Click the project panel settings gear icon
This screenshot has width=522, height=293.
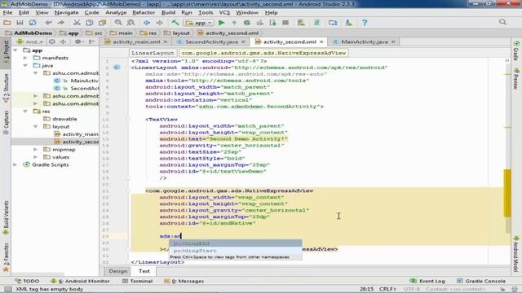pyautogui.click(x=78, y=42)
